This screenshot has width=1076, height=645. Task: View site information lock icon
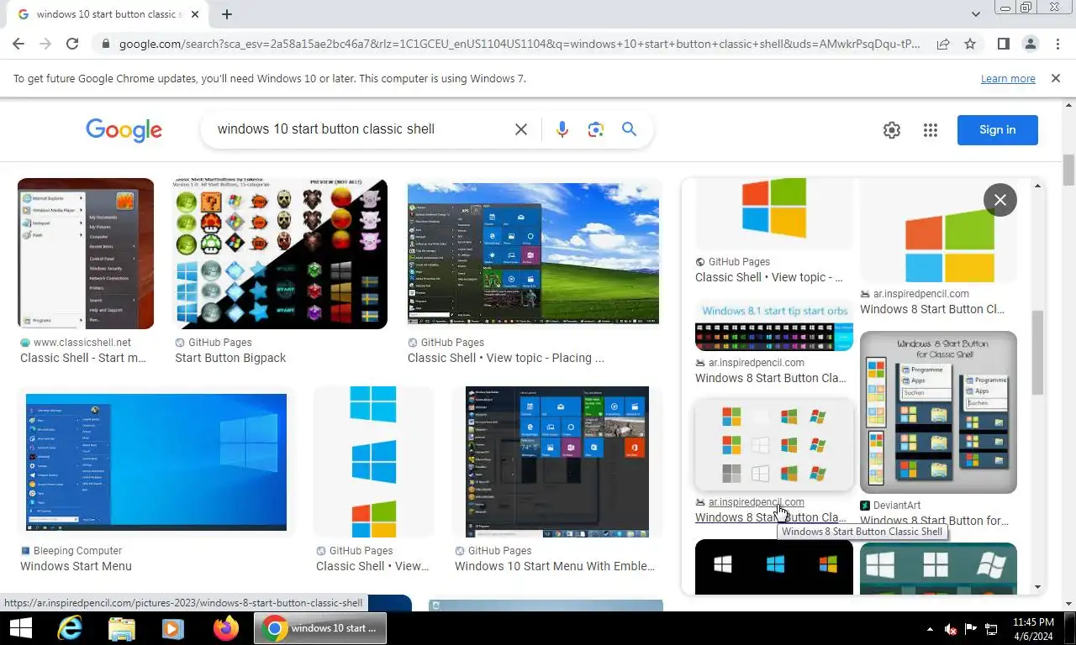pos(104,44)
